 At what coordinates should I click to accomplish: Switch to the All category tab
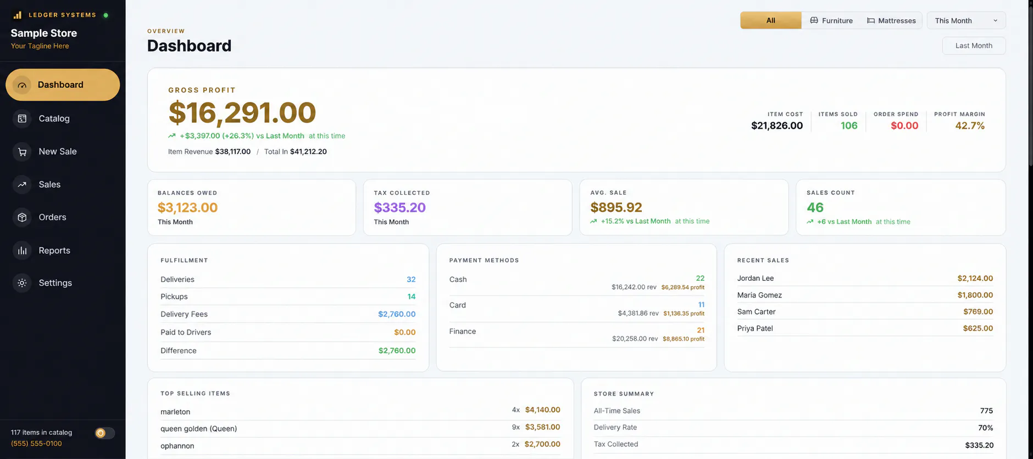pyautogui.click(x=770, y=20)
